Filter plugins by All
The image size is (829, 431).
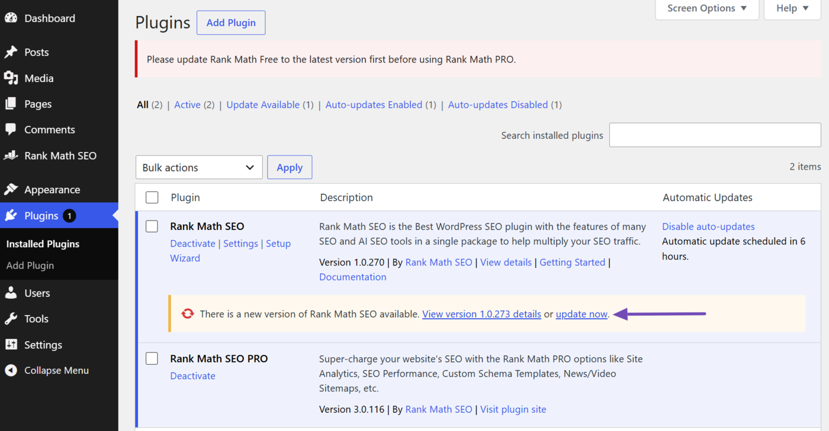(x=143, y=105)
